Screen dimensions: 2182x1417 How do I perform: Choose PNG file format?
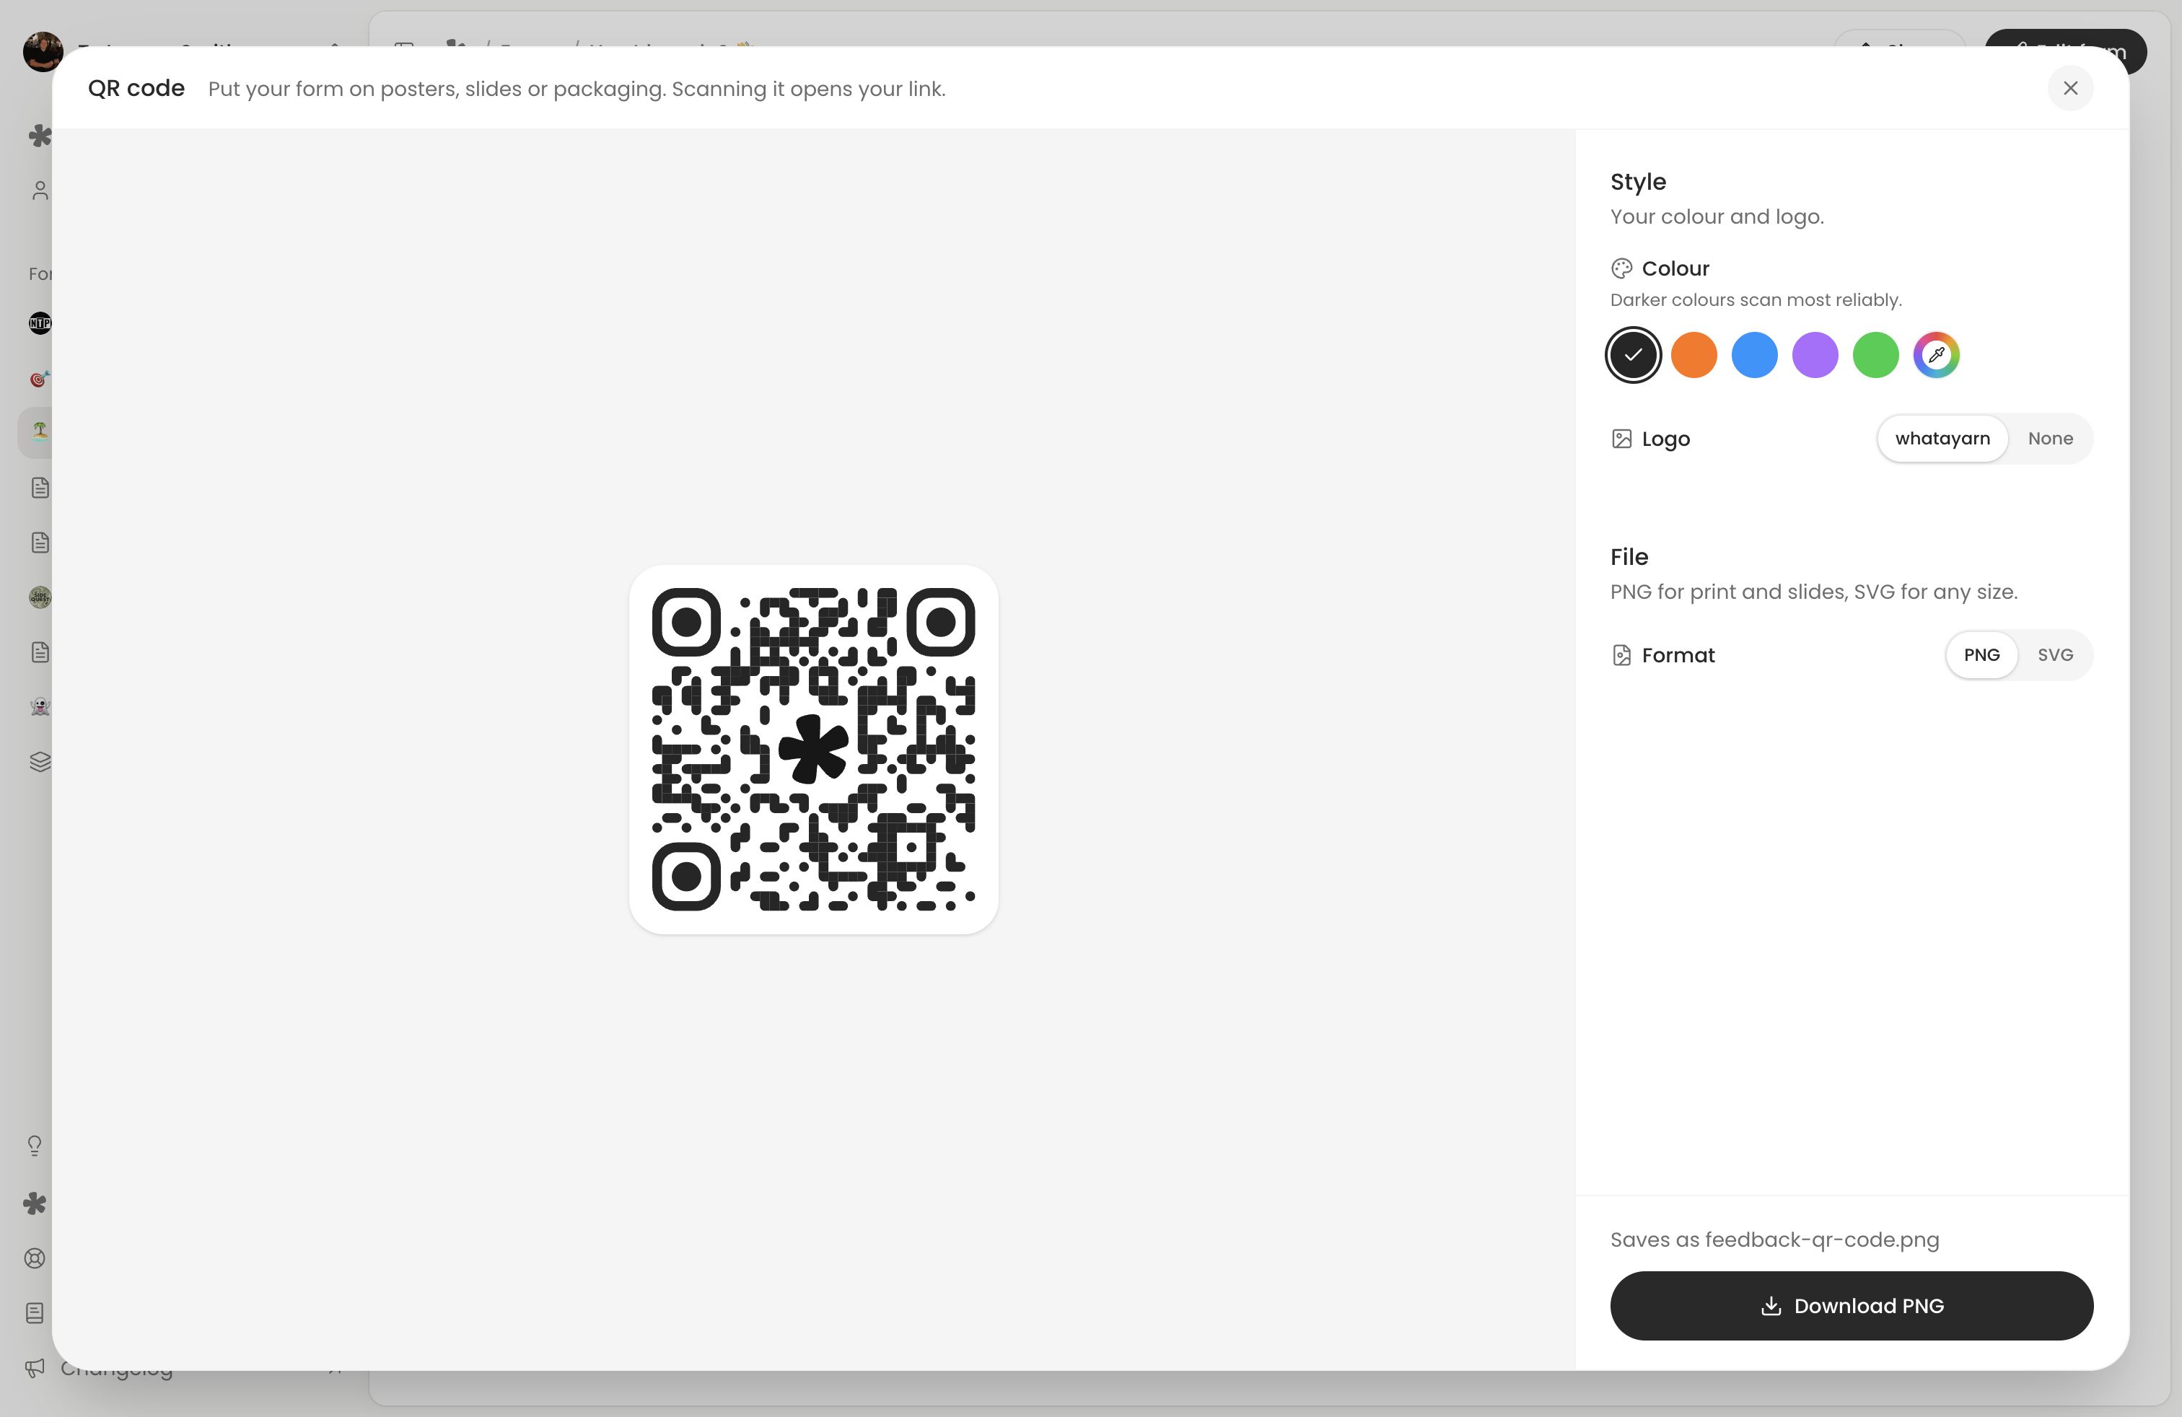1981,655
